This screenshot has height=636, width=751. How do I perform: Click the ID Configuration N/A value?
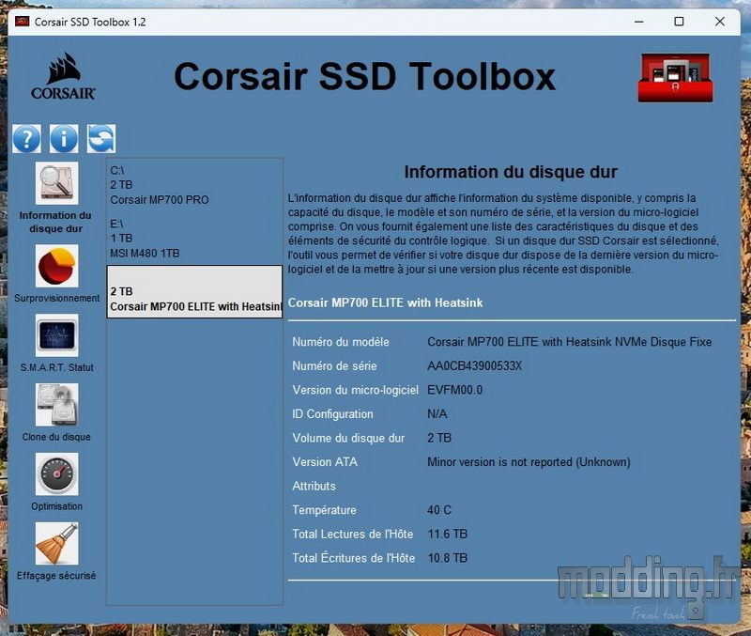click(437, 414)
